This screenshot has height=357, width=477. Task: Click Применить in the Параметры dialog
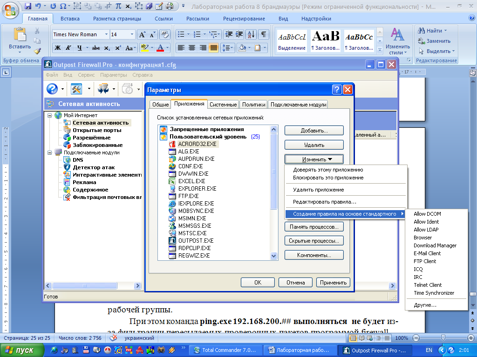point(333,282)
